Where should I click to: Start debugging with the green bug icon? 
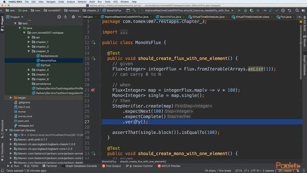pyautogui.click(x=245, y=11)
